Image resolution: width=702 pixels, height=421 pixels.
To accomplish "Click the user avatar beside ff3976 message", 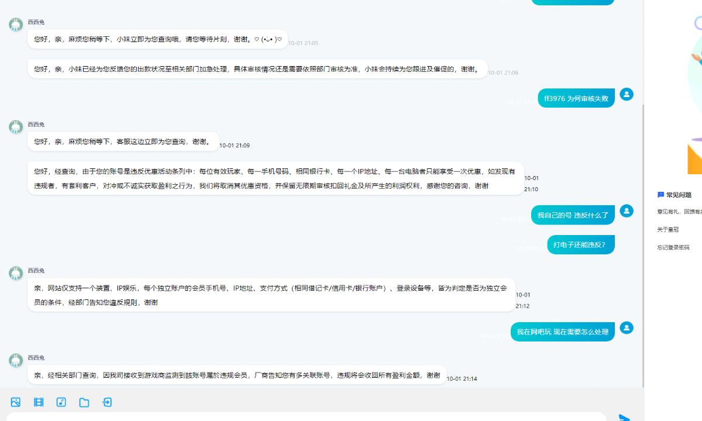I will [627, 94].
